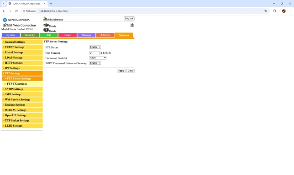
Task: Open FTP TX Settings submenu item
Action: click(22, 84)
